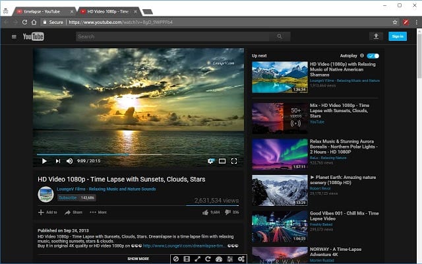Click the Sign in button
The image size is (422, 264).
pyautogui.click(x=397, y=36)
